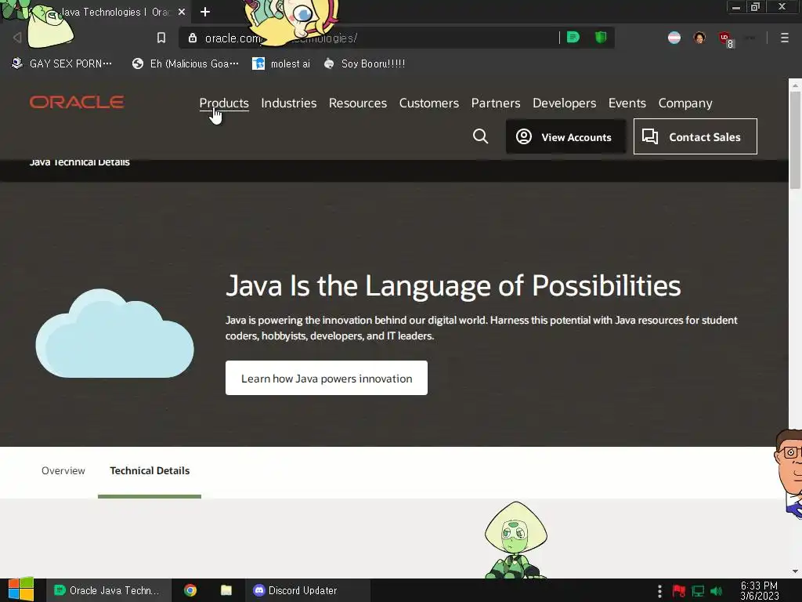This screenshot has height=602, width=802.
Task: Select the Technical Details tab
Action: coord(150,470)
